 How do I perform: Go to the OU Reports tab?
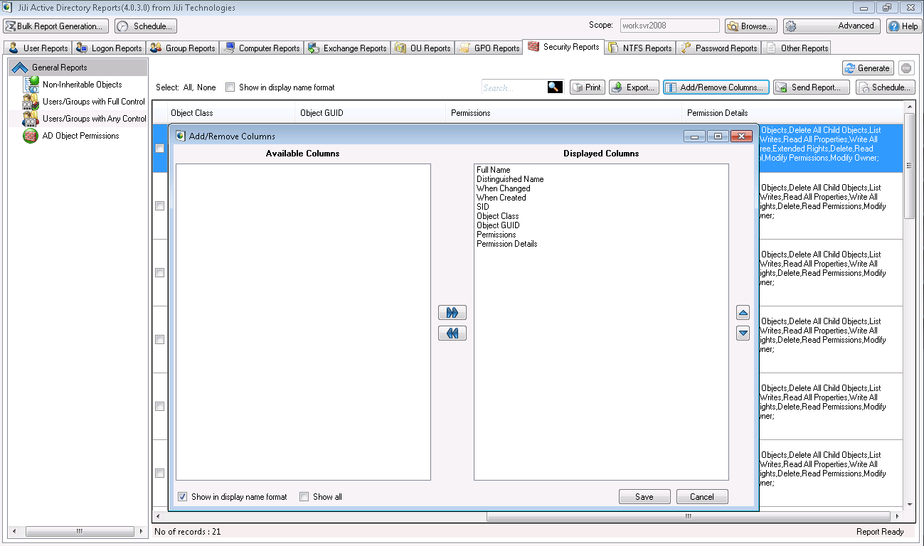click(423, 48)
